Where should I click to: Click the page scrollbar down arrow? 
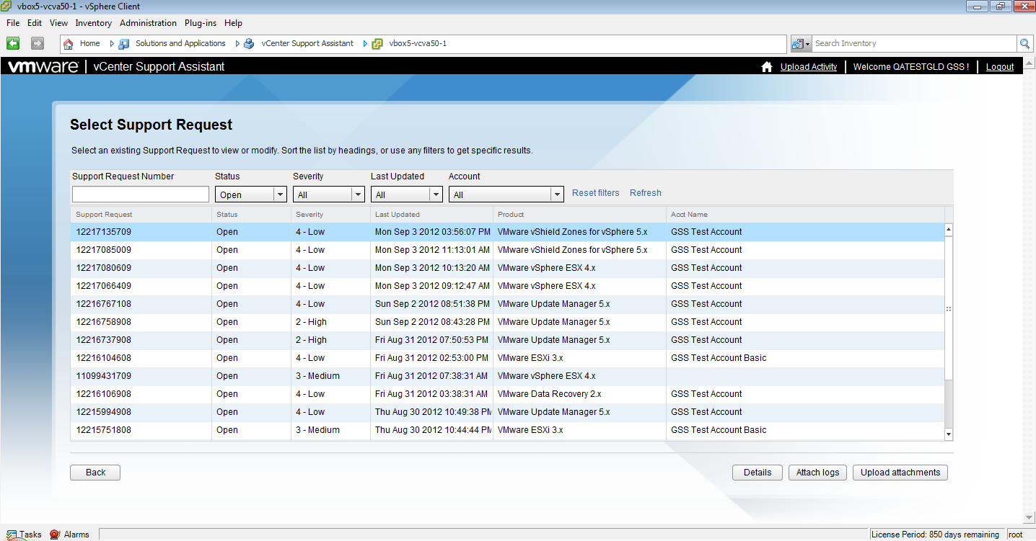(1029, 517)
